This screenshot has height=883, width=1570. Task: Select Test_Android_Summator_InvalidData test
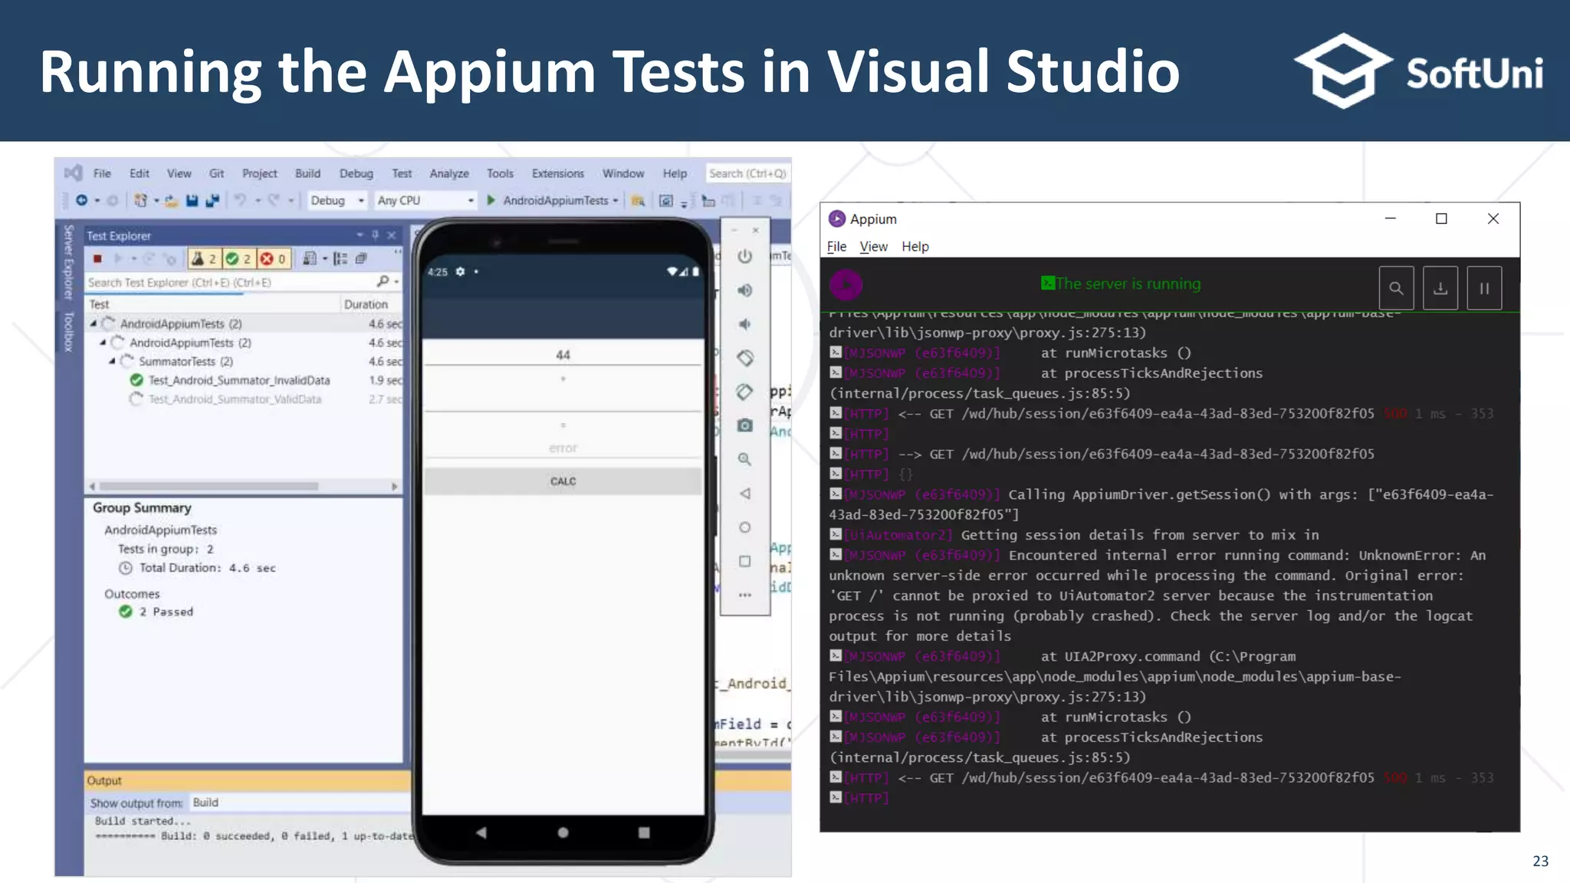(x=239, y=380)
